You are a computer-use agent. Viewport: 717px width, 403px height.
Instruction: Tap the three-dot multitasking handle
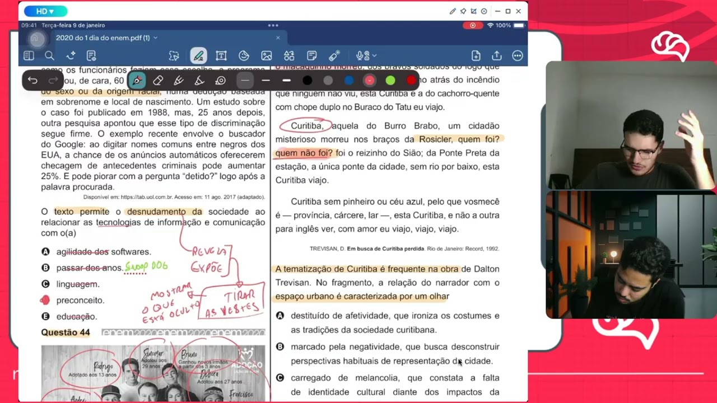[273, 25]
